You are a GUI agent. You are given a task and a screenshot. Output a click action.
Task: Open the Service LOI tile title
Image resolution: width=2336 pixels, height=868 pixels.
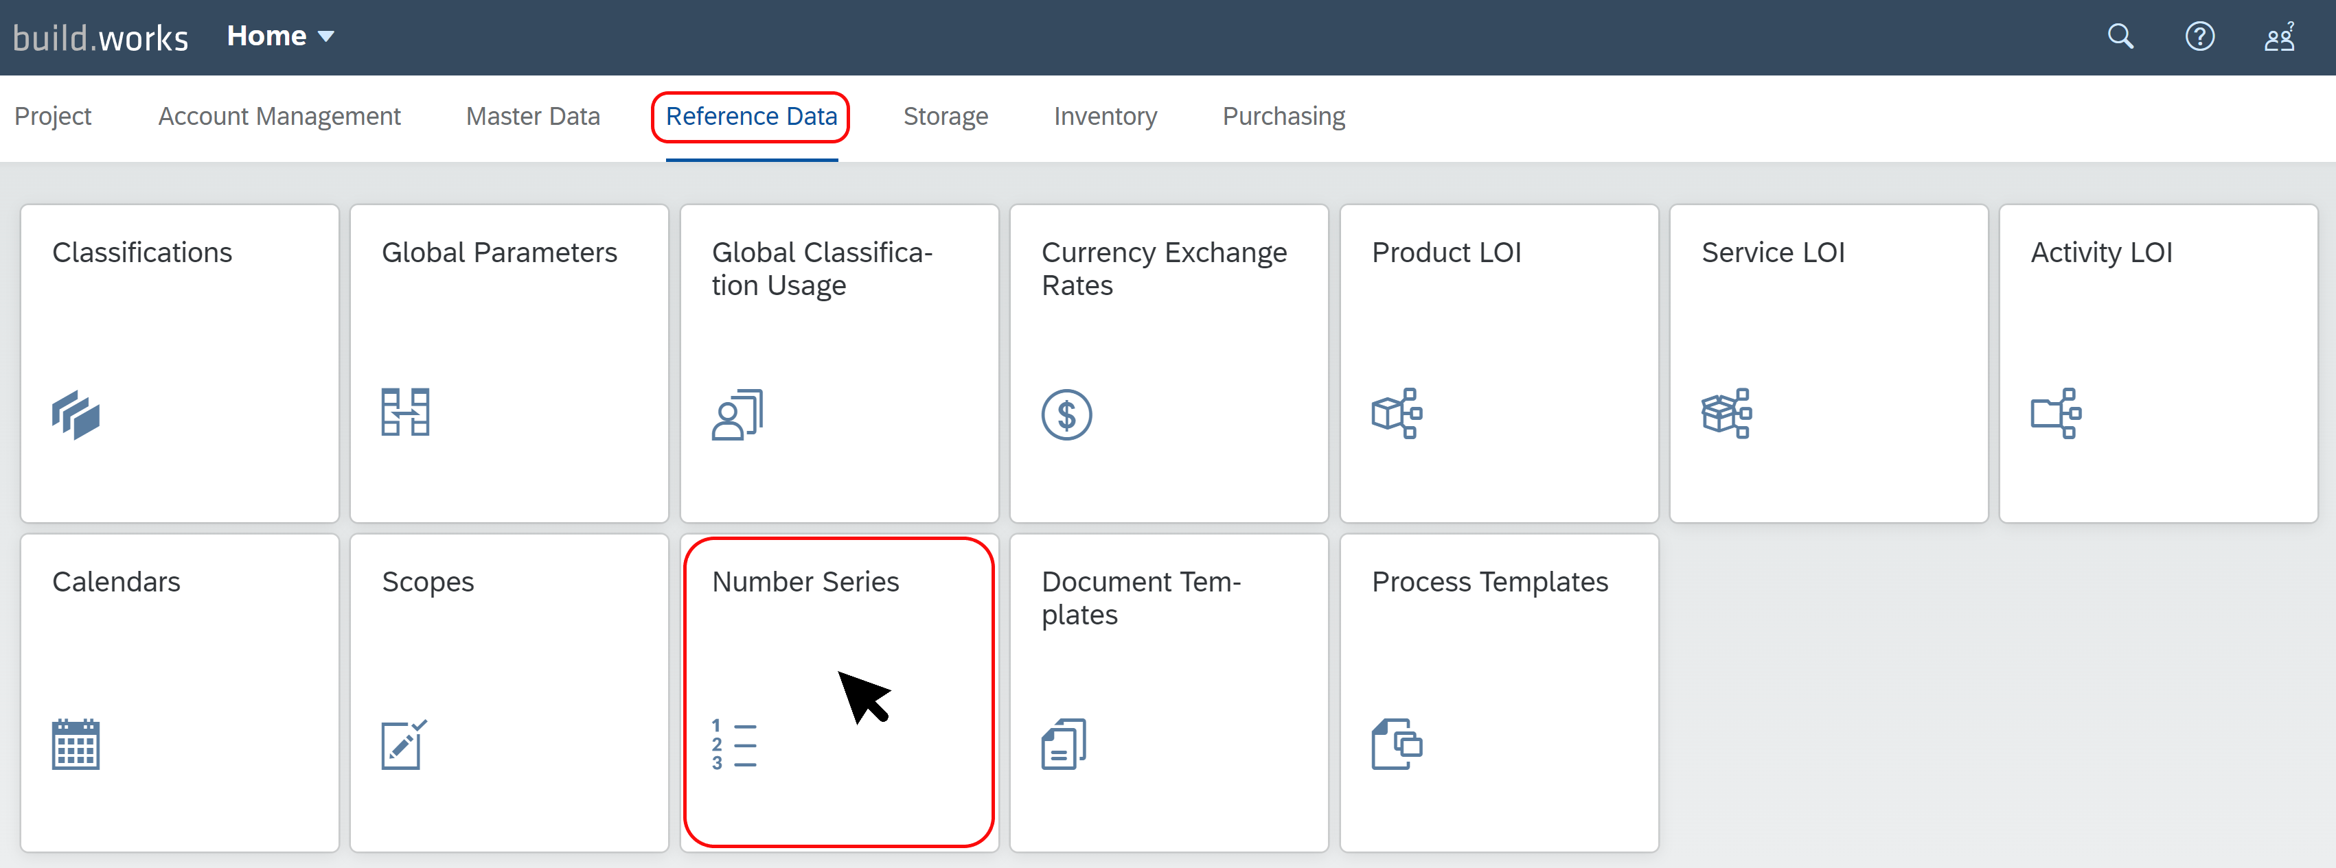click(x=1773, y=252)
